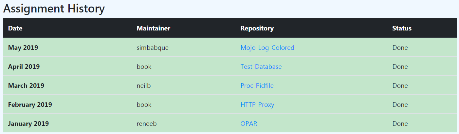Viewport: 459px width, 134px height.
Task: Click the Date column header
Action: tap(15, 28)
